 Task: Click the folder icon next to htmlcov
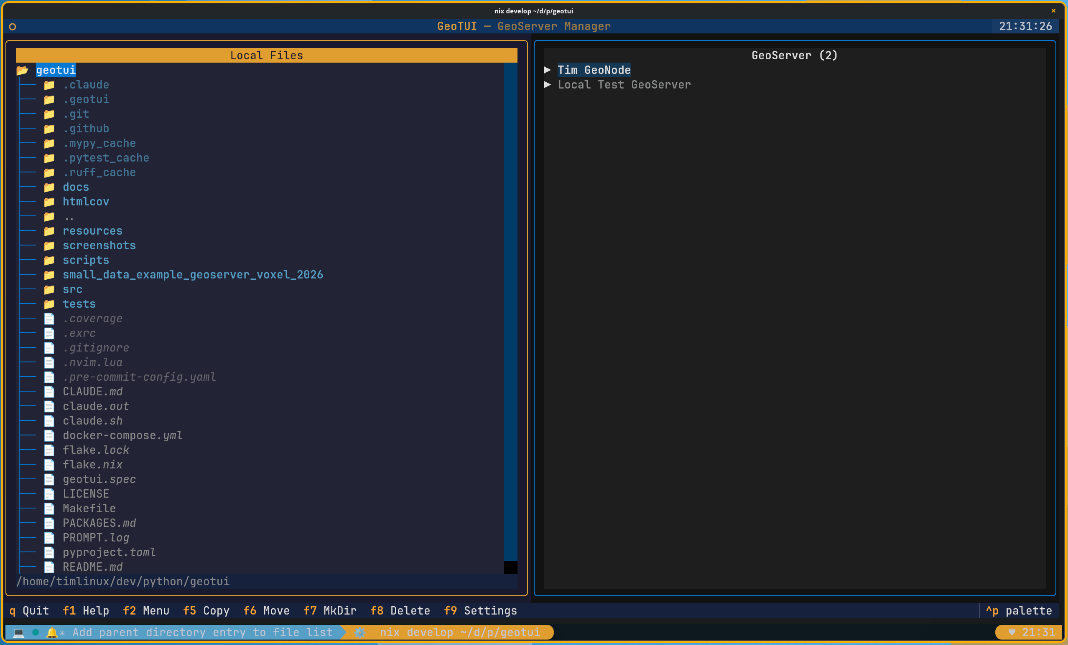[49, 202]
